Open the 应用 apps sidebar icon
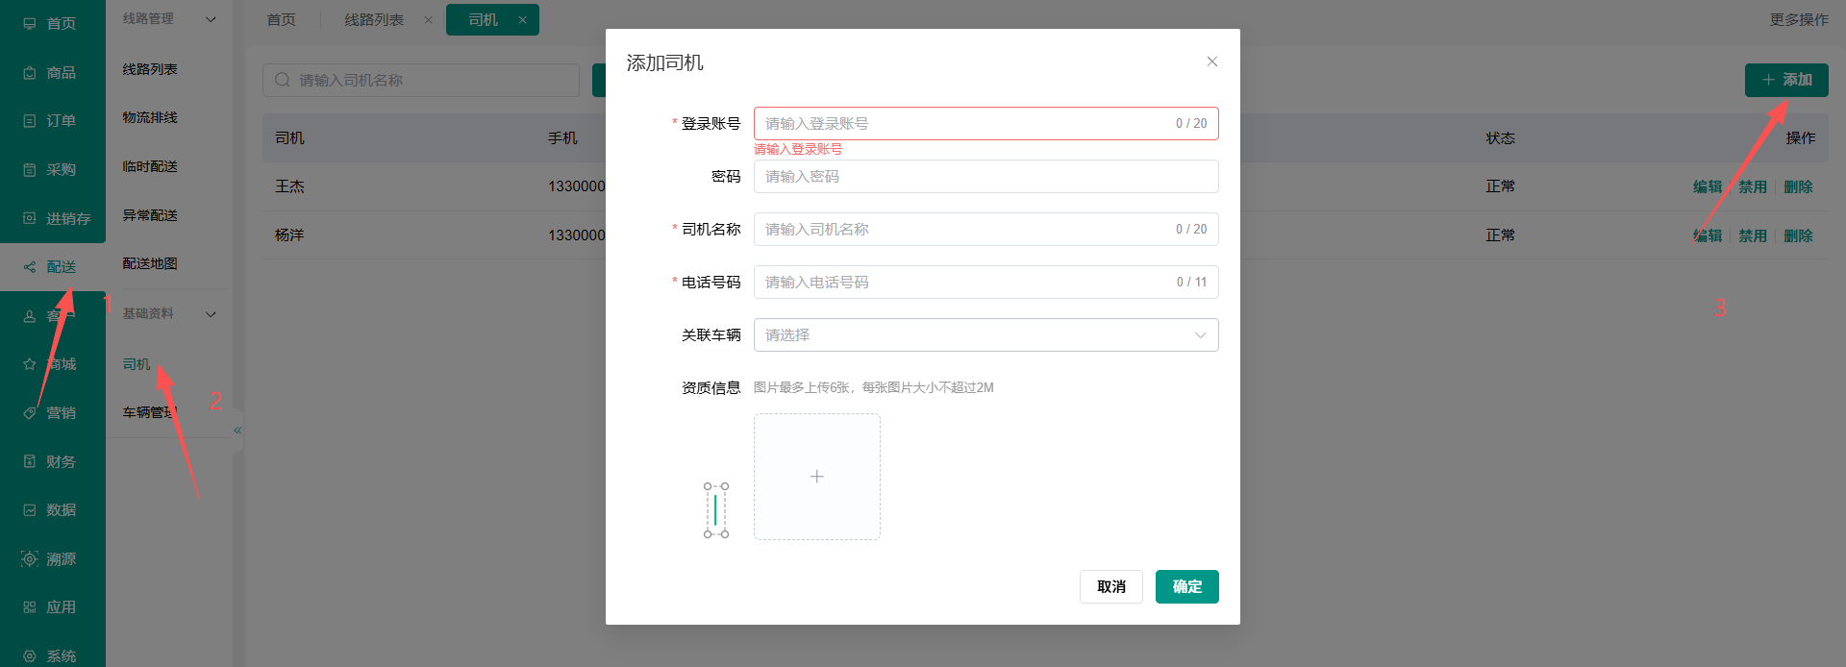Viewport: 1846px width, 667px height. click(x=30, y=607)
